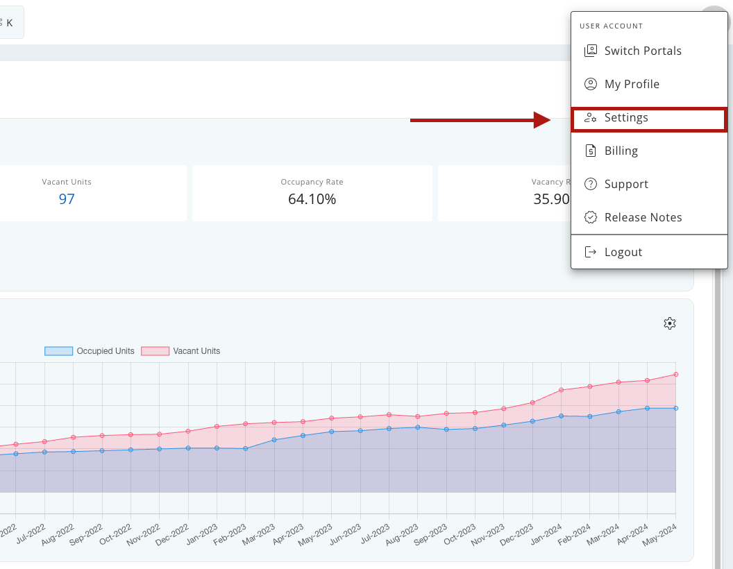Screen dimensions: 733x569
Task: Click the Command-K search shortcut badge
Action: [x=10, y=22]
